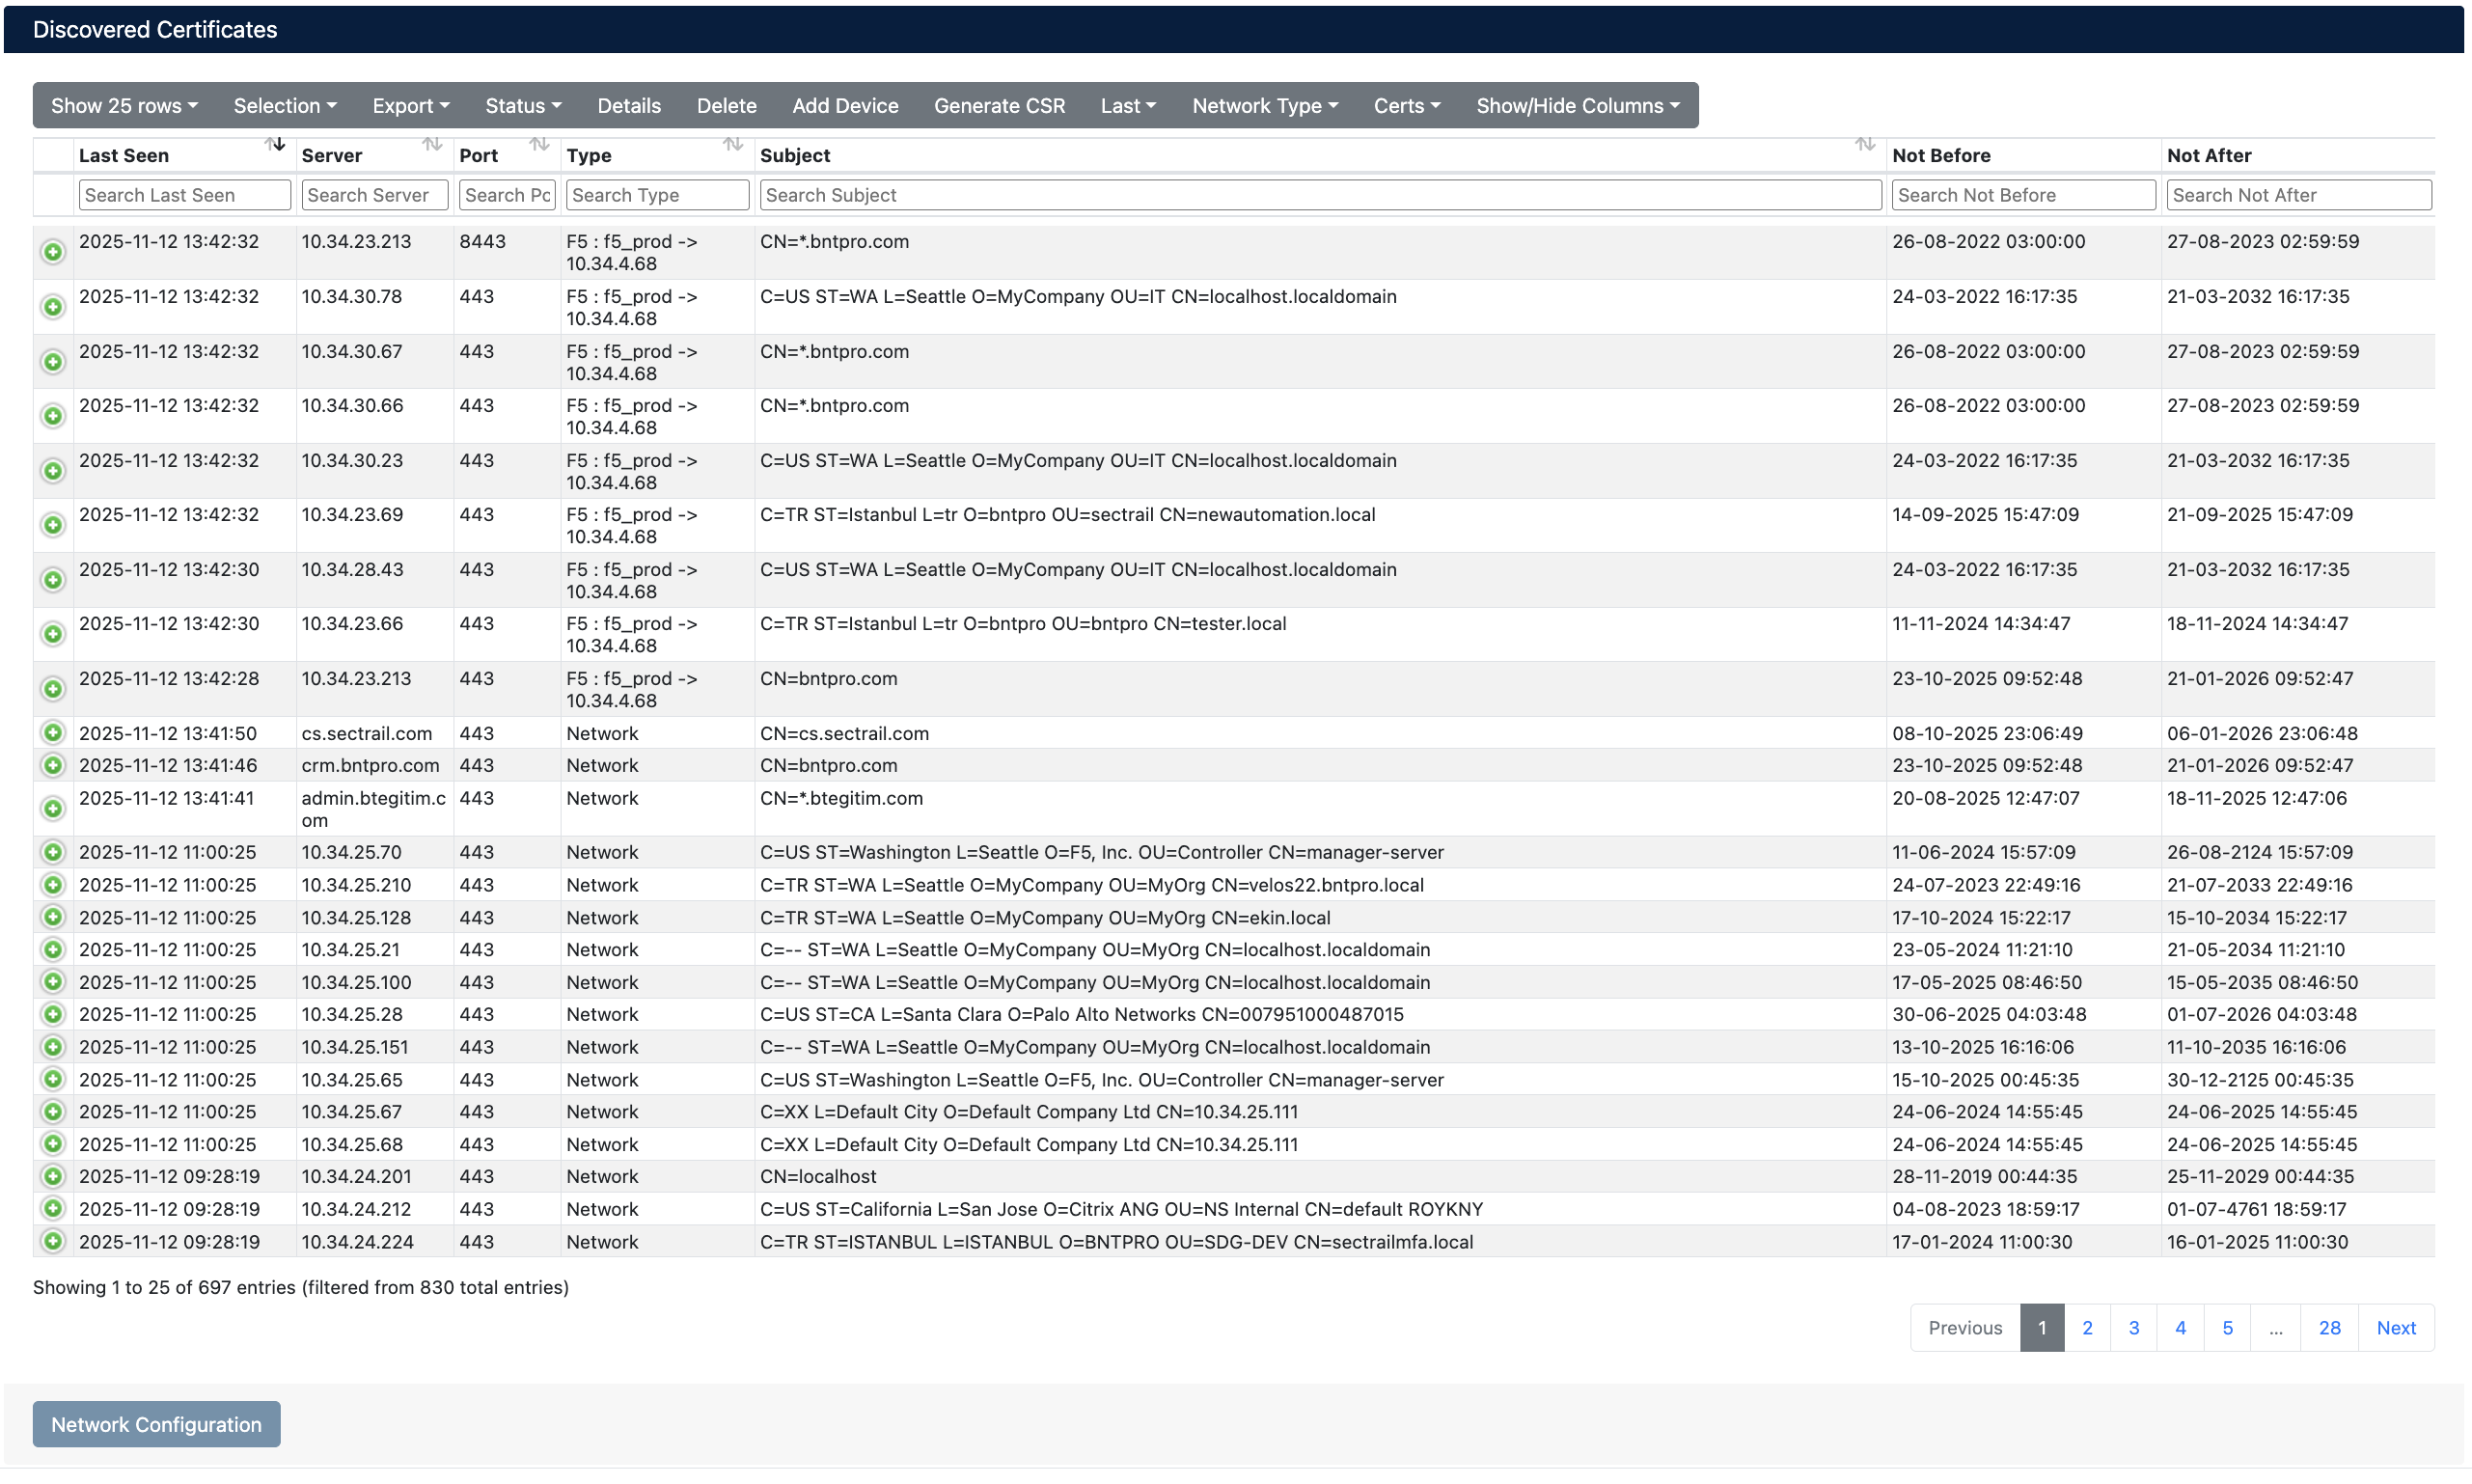Expand the bottom row for 10.34.24.224
The width and height of the screenshot is (2472, 1484).
pos(52,1241)
